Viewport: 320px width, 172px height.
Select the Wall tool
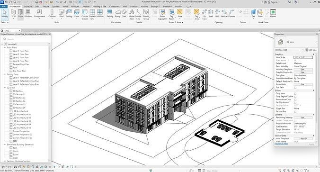pyautogui.click(x=13, y=14)
